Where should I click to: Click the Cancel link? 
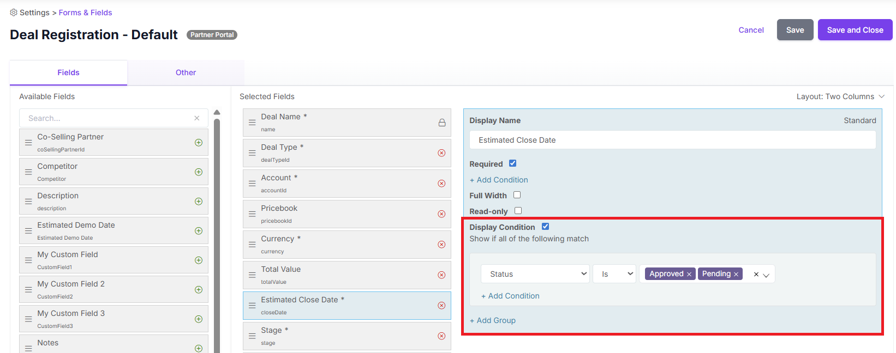point(751,30)
